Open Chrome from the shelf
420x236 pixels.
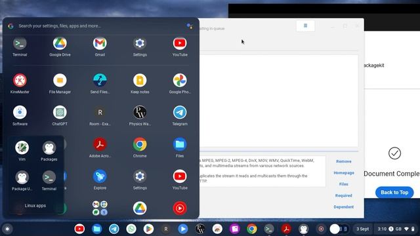(252, 229)
